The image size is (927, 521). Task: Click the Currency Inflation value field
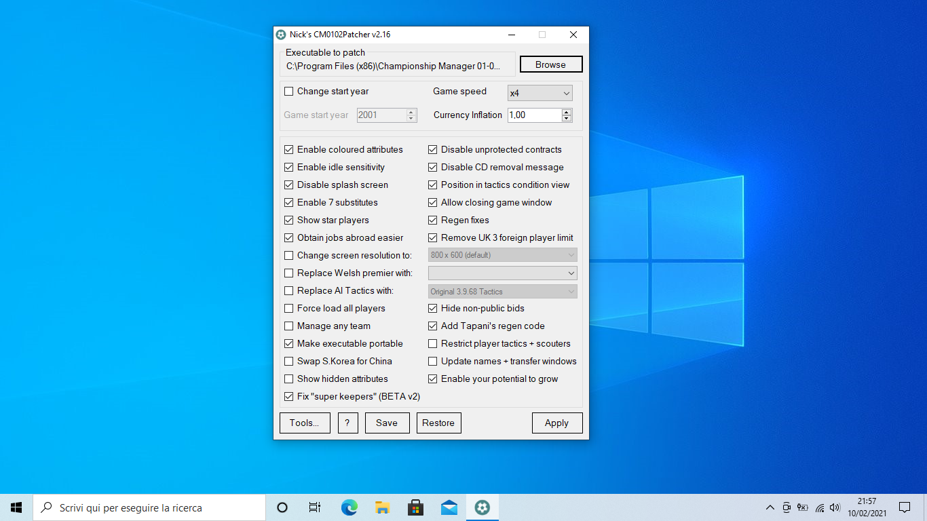pyautogui.click(x=535, y=115)
